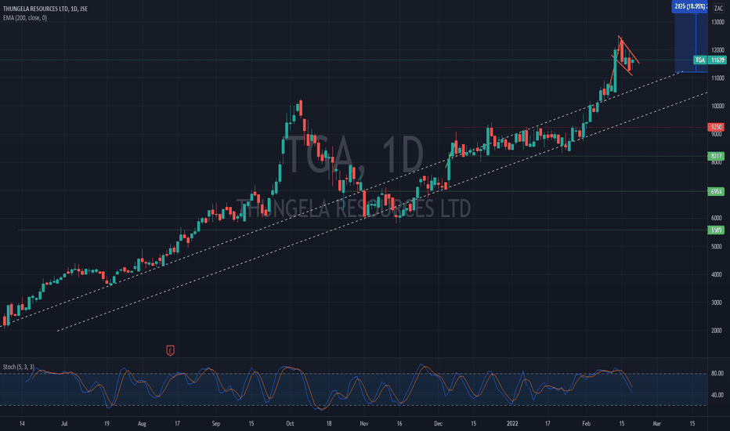730x431 pixels.
Task: Click the Aug date on time axis
Action: 142,423
